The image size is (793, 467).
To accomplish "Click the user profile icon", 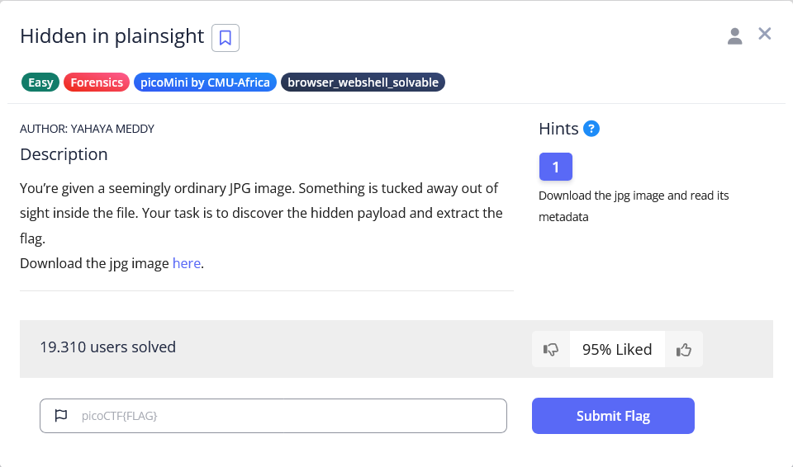I will coord(734,35).
